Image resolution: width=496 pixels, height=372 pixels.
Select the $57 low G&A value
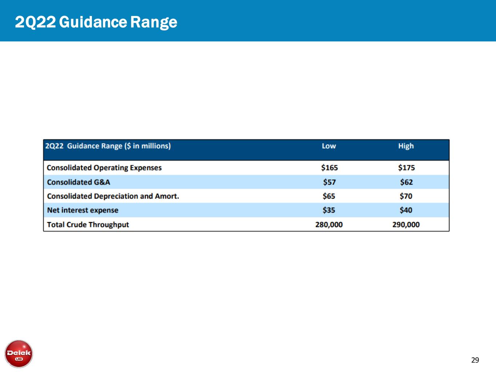coord(329,182)
